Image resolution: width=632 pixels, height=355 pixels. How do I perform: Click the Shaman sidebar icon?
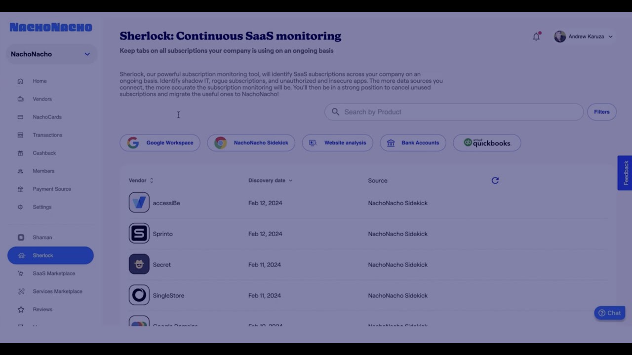21,238
